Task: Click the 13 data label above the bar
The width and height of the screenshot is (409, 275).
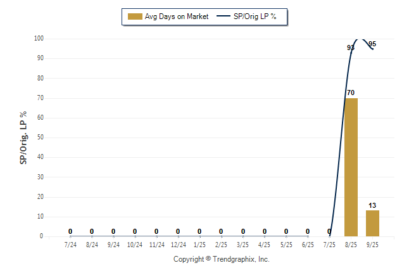Action: pos(372,205)
